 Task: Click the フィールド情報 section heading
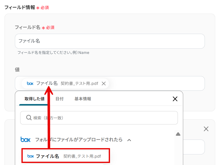20,7
